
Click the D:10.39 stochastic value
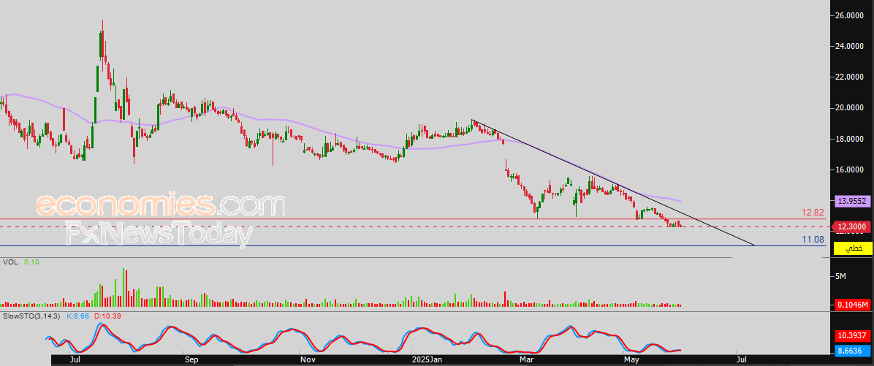(x=106, y=316)
